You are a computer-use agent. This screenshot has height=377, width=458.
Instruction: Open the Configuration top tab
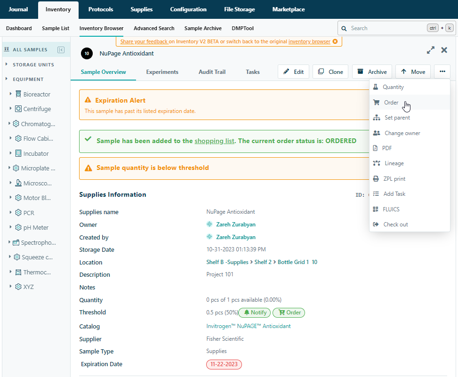188,9
